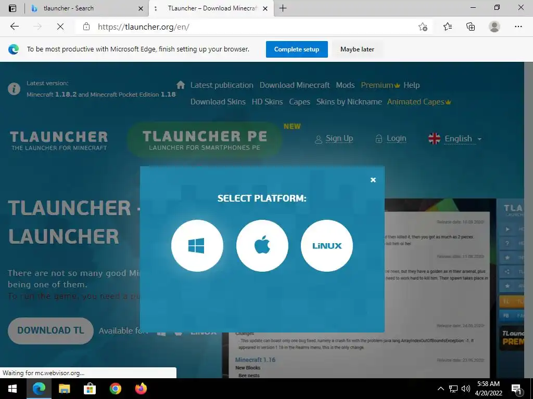Open notification center icon
The width and height of the screenshot is (533, 399).
pos(517,389)
